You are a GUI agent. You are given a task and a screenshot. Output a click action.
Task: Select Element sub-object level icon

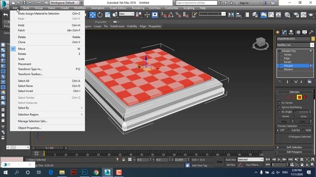pyautogui.click(x=305, y=97)
